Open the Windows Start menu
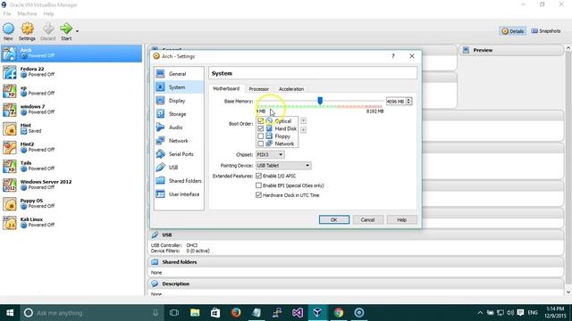The image size is (572, 321). tap(10, 313)
